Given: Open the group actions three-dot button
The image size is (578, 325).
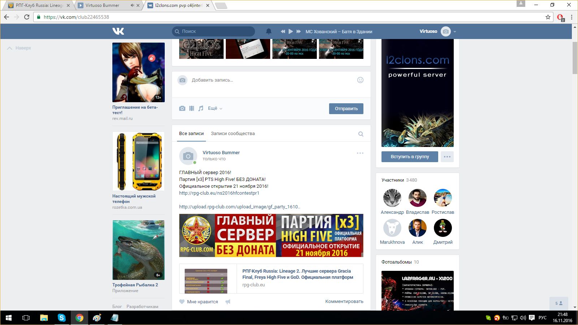Looking at the screenshot, I should click(x=447, y=157).
